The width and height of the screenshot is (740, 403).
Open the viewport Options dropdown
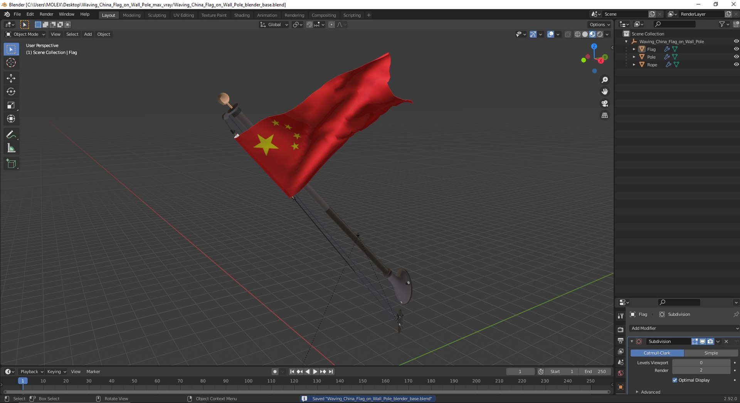pos(600,25)
